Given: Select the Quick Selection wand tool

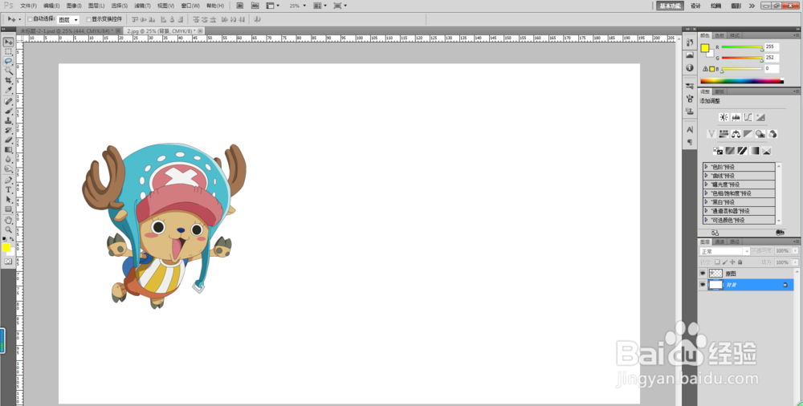Looking at the screenshot, I should point(8,71).
